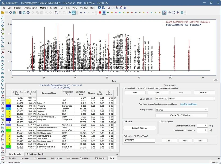
Task: Open the Select a Norm dropdown
Action: click(185, 99)
